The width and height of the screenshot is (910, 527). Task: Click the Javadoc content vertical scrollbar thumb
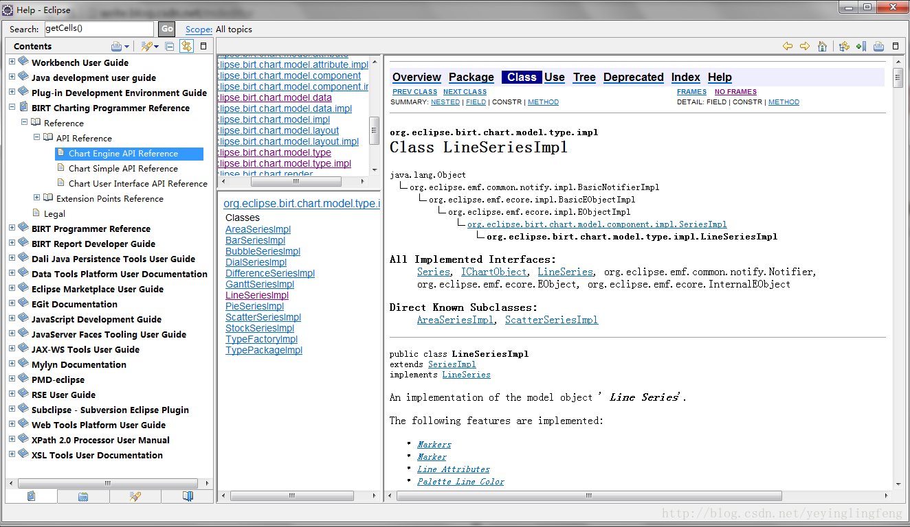pyautogui.click(x=898, y=77)
